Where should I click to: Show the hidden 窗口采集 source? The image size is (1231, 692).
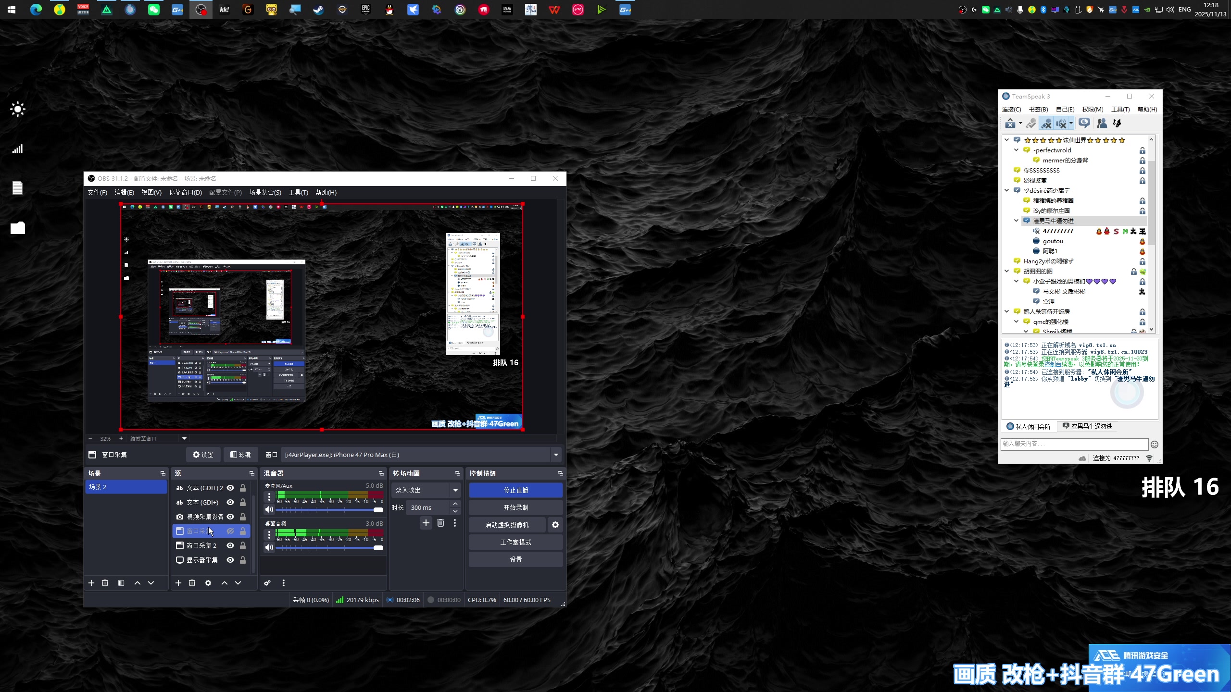tap(230, 531)
